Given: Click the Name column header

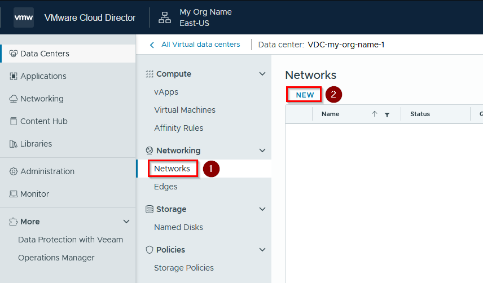Looking at the screenshot, I should coord(330,114).
